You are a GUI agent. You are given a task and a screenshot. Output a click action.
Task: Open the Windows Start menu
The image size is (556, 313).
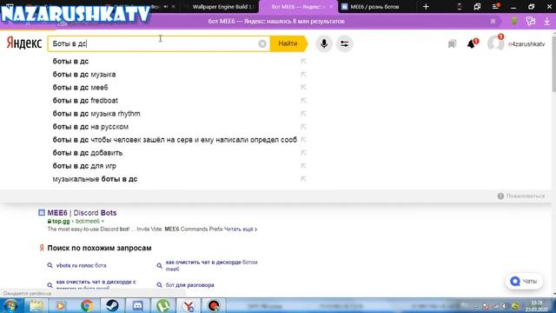pyautogui.click(x=10, y=305)
